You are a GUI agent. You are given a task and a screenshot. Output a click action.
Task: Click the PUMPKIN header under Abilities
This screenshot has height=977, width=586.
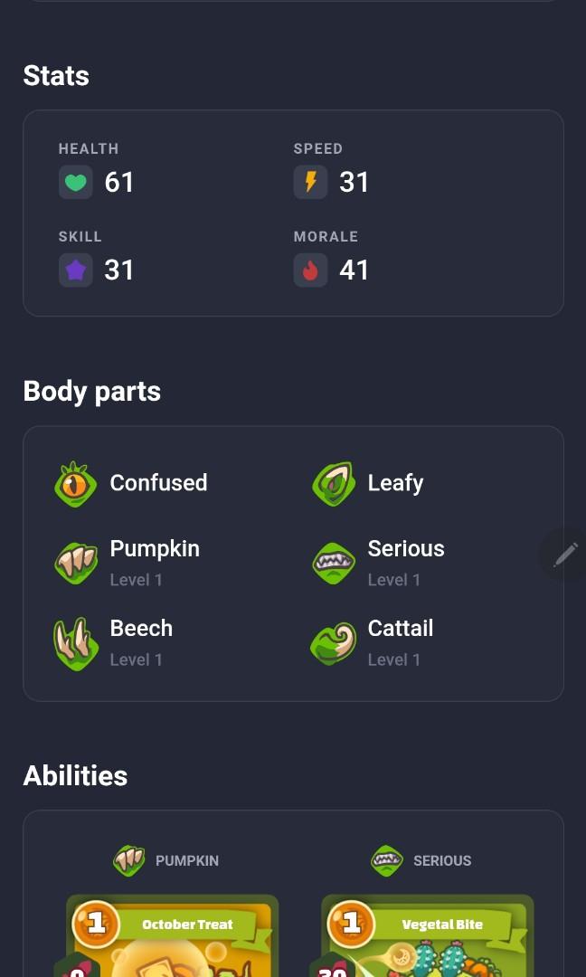[186, 861]
